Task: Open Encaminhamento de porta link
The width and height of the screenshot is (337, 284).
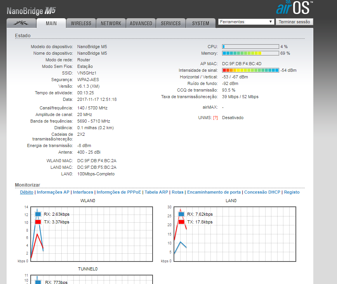Action: tap(214, 192)
